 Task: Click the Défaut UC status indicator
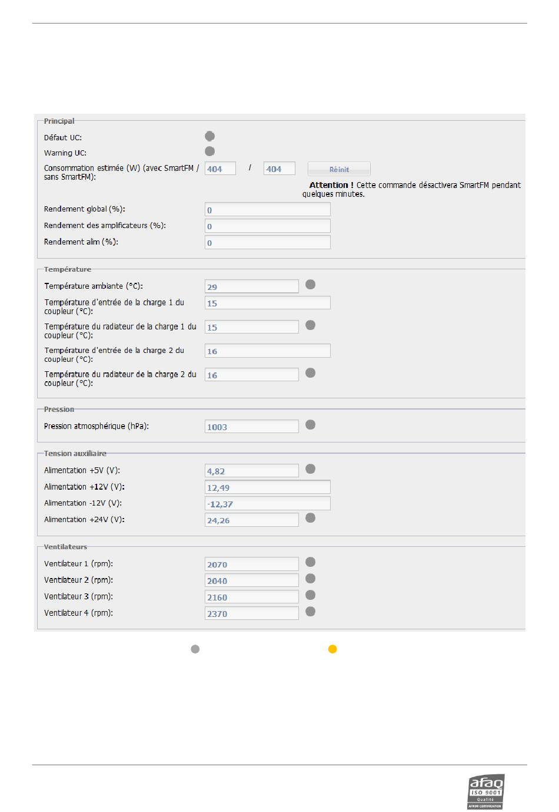[x=209, y=136]
